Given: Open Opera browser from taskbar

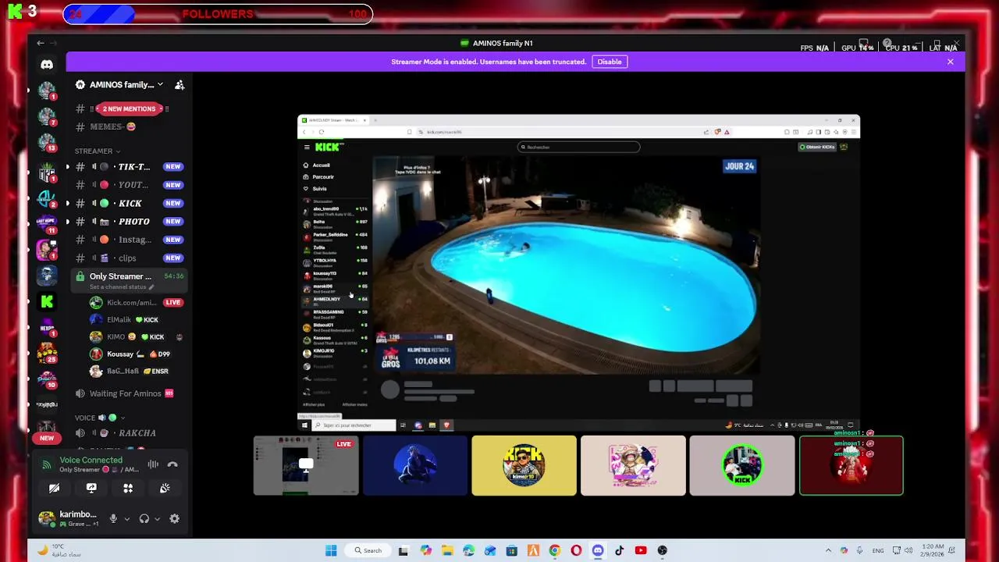Looking at the screenshot, I should tap(576, 550).
